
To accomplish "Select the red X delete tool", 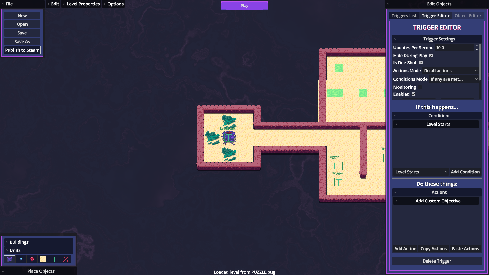I will click(66, 259).
